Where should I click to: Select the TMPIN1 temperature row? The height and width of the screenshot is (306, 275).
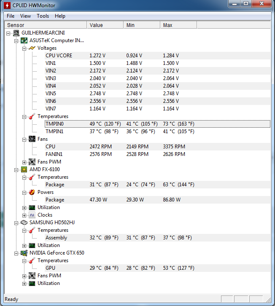(x=157, y=132)
